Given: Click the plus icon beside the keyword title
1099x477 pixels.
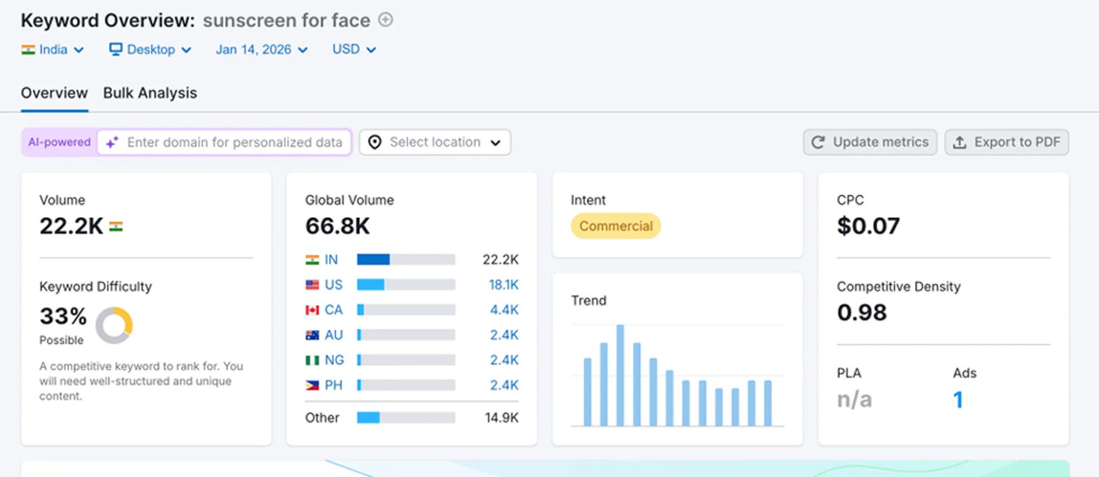Looking at the screenshot, I should coord(386,20).
